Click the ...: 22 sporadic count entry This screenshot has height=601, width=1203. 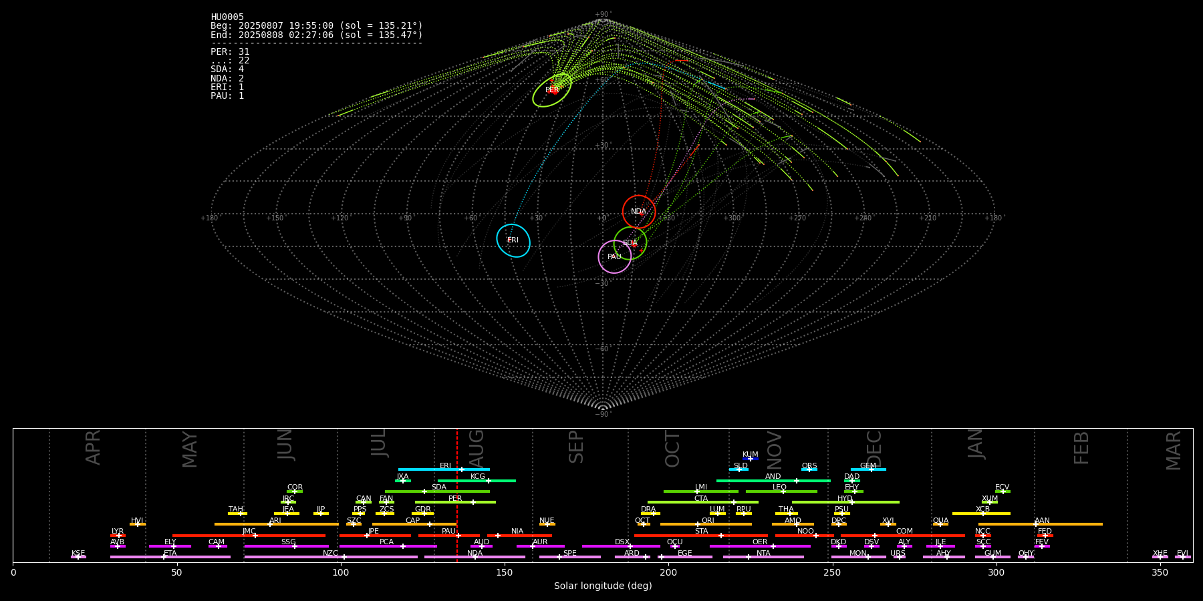point(230,61)
